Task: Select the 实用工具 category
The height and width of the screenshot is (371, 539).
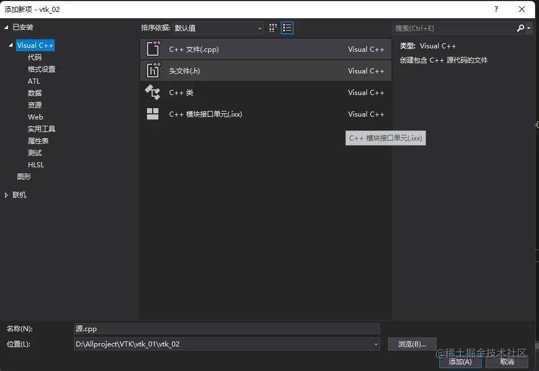Action: [x=42, y=129]
